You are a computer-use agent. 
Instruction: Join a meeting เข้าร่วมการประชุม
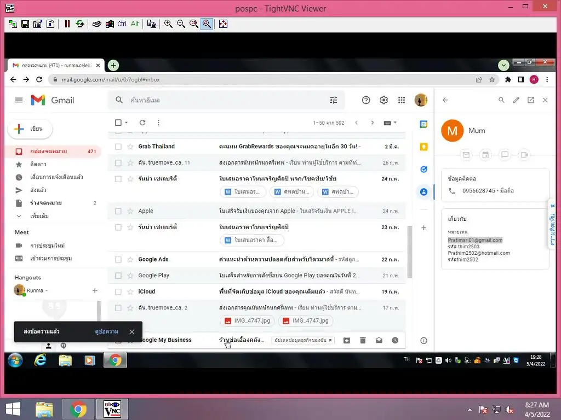pos(51,258)
